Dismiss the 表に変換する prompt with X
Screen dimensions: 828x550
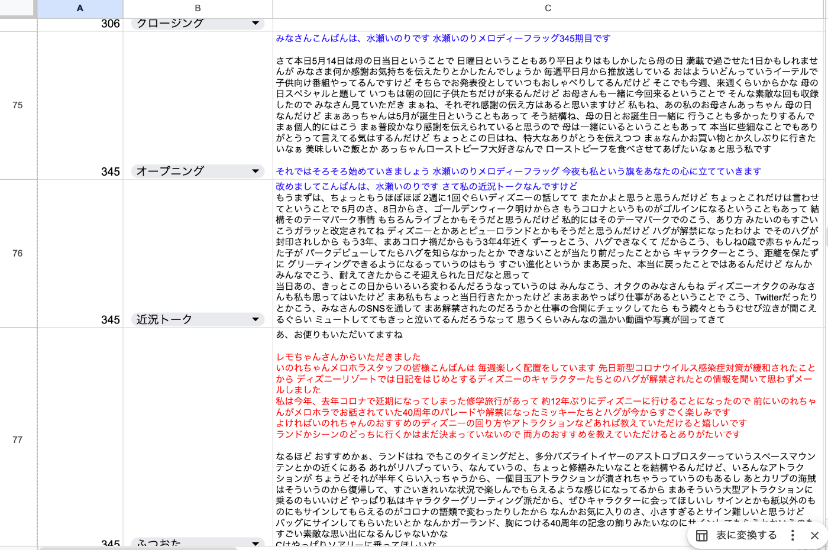click(814, 535)
